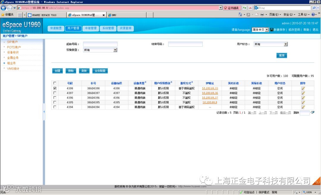
Task: Click the 跳转 page number input field
Action: (305, 113)
